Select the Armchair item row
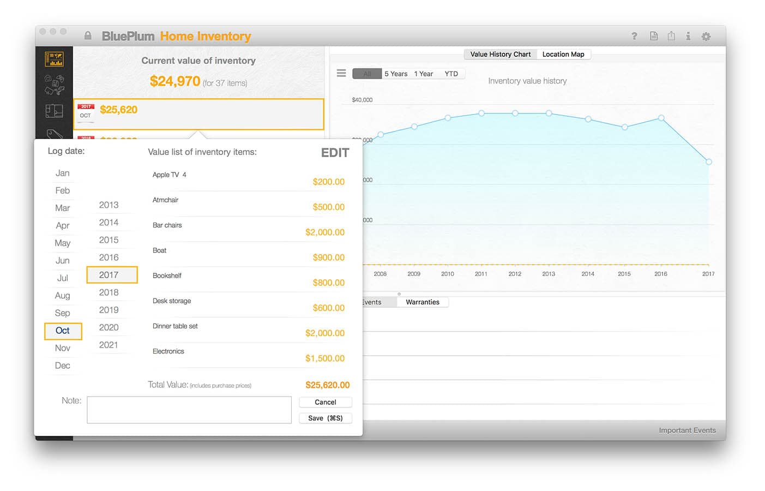The image size is (765, 491). (x=249, y=203)
